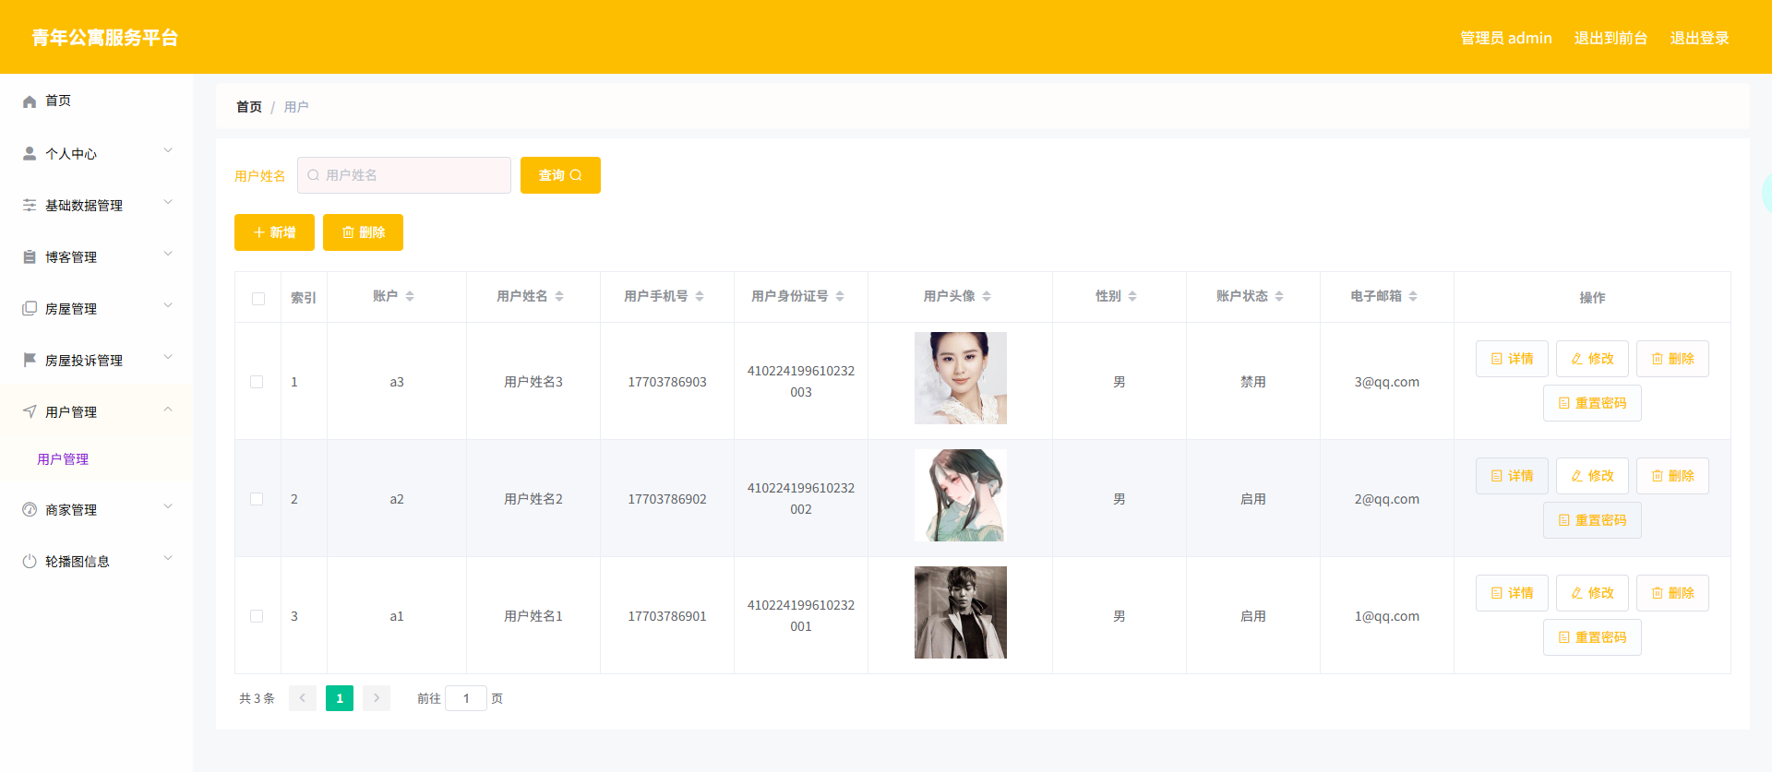Sort by 账户状态 column arrows
Image resolution: width=1772 pixels, height=772 pixels.
pyautogui.click(x=1279, y=296)
